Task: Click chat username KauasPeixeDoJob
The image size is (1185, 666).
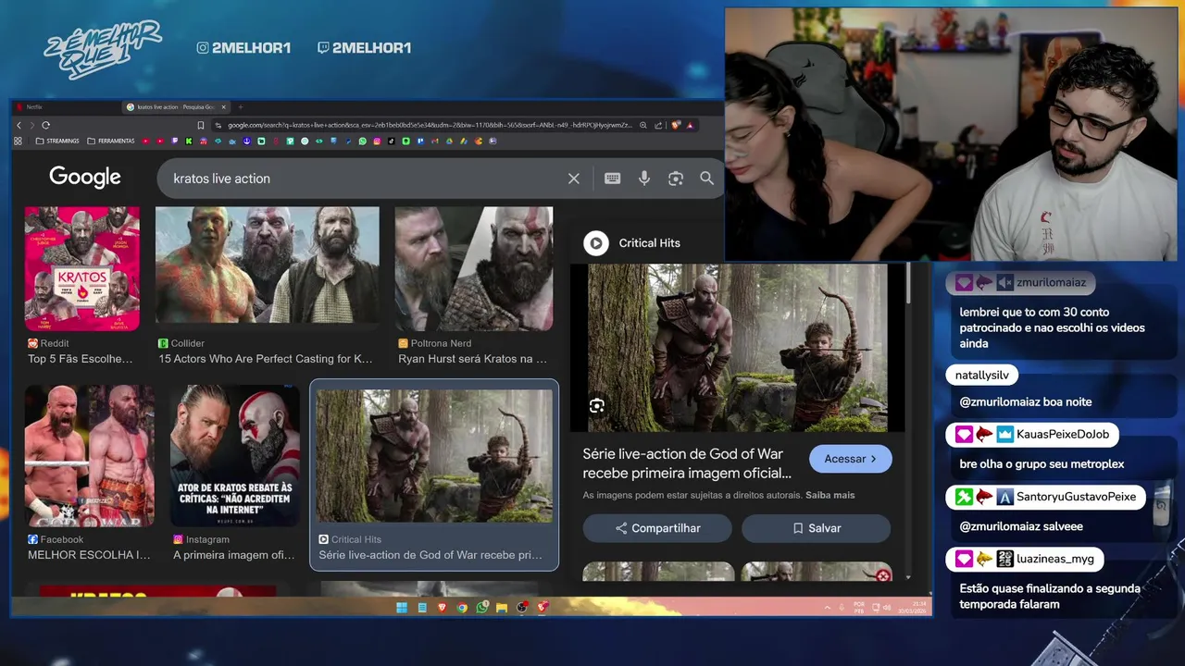Action: tap(1063, 435)
